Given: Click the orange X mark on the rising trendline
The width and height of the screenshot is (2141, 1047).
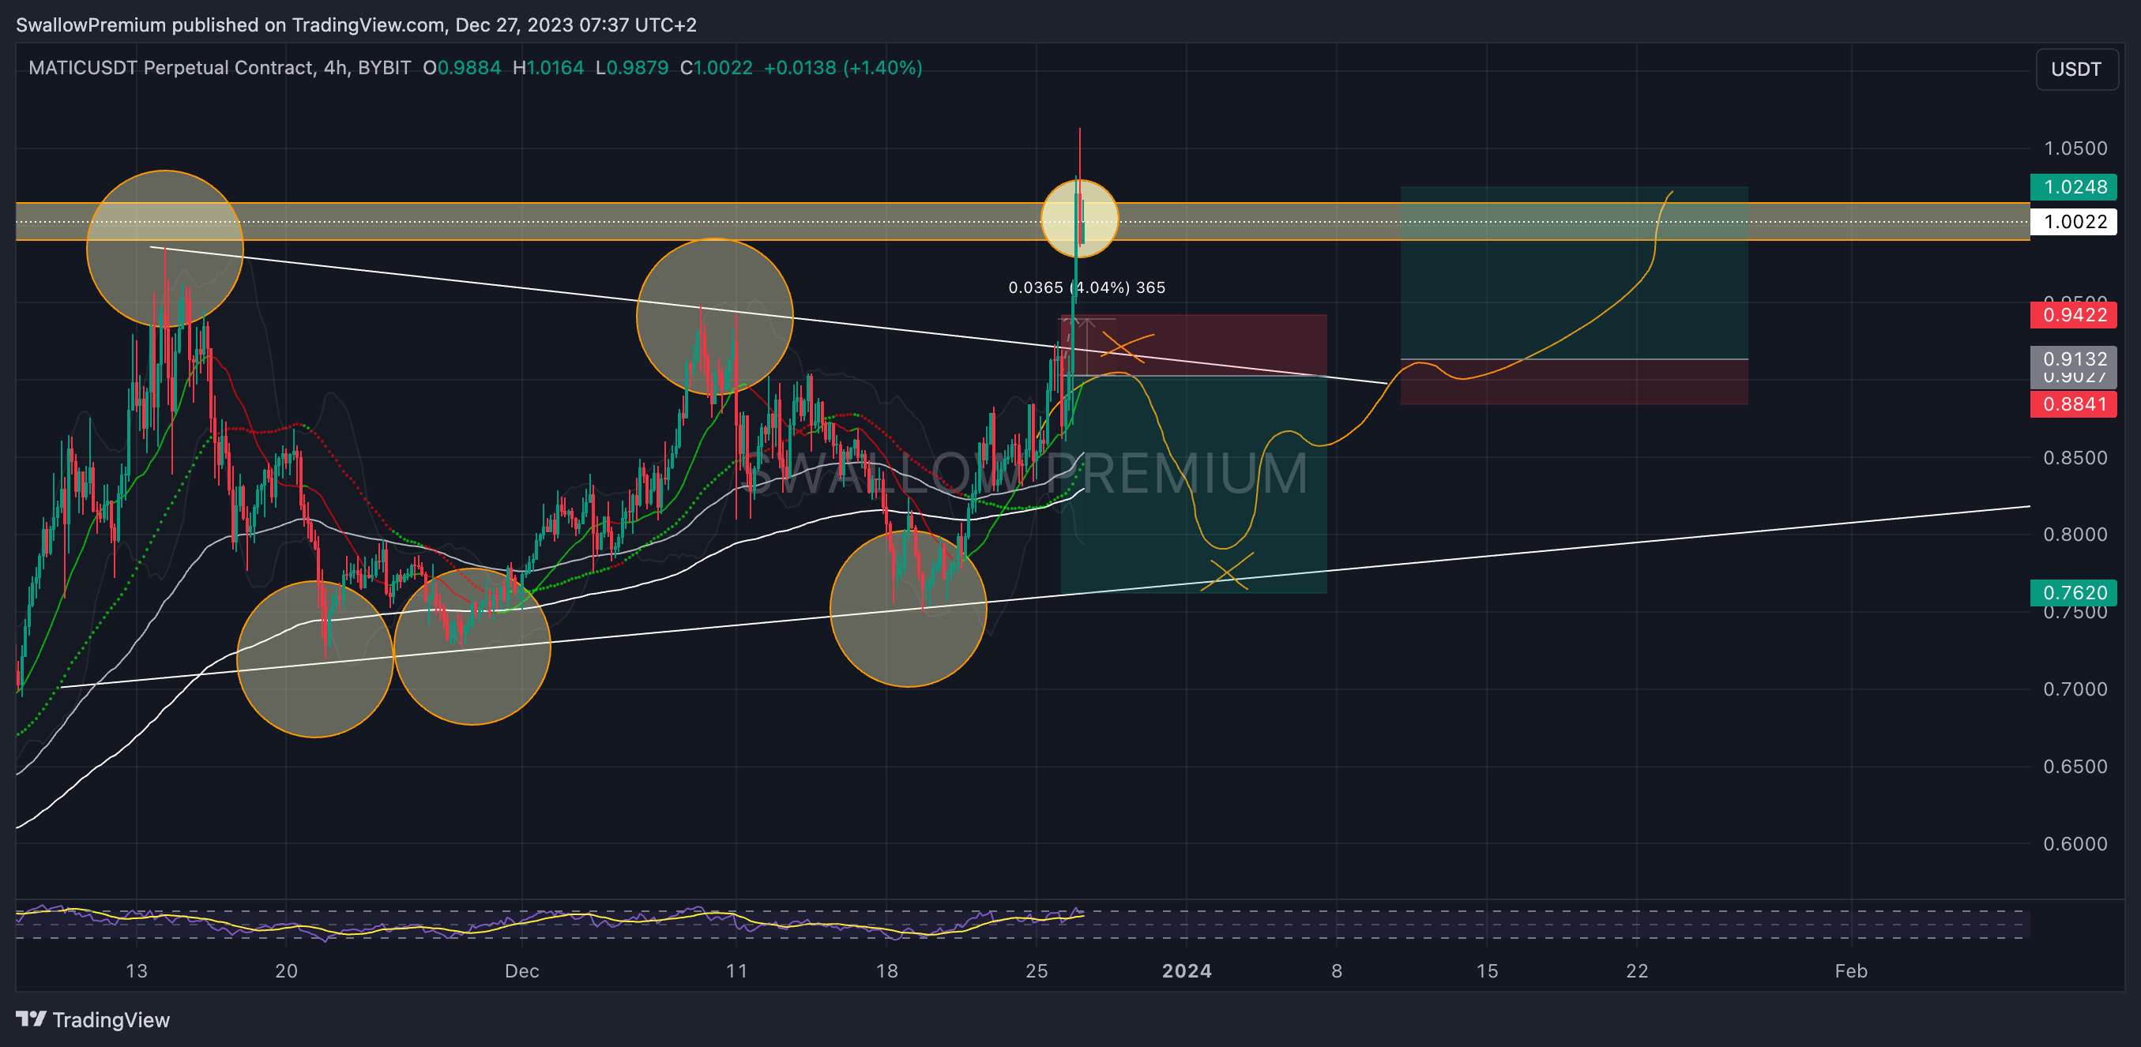Looking at the screenshot, I should tap(1228, 572).
